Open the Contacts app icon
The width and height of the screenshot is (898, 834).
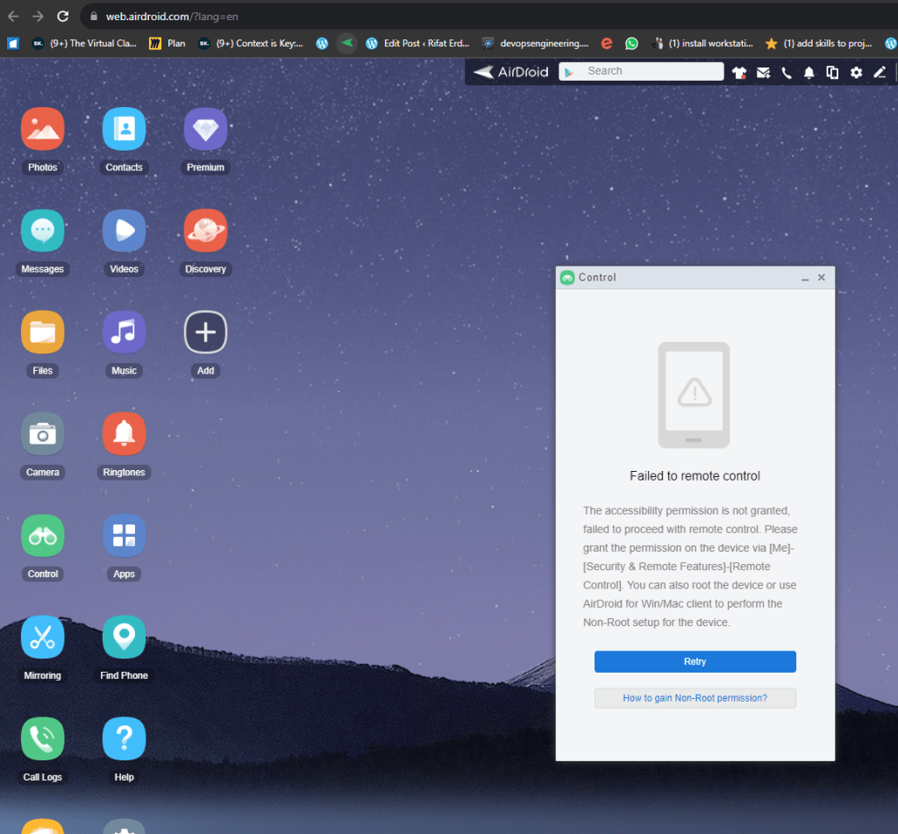pos(124,129)
